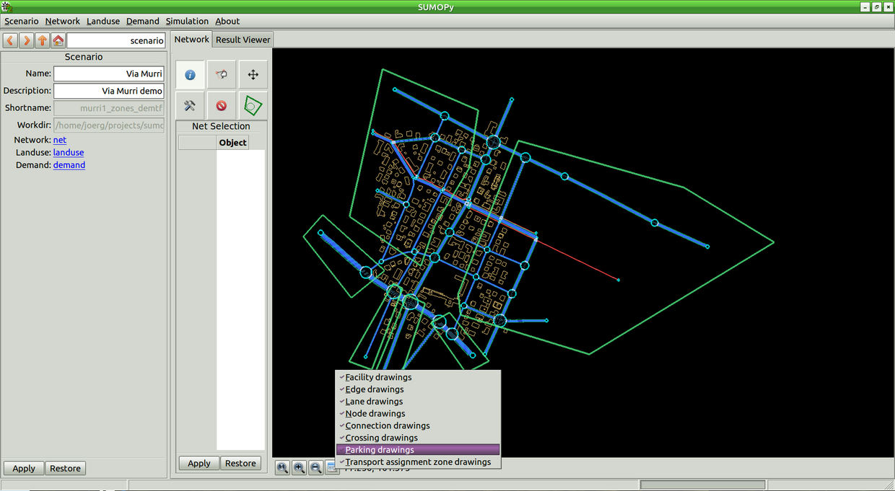
Task: Select the blue info tool
Action: pos(191,74)
